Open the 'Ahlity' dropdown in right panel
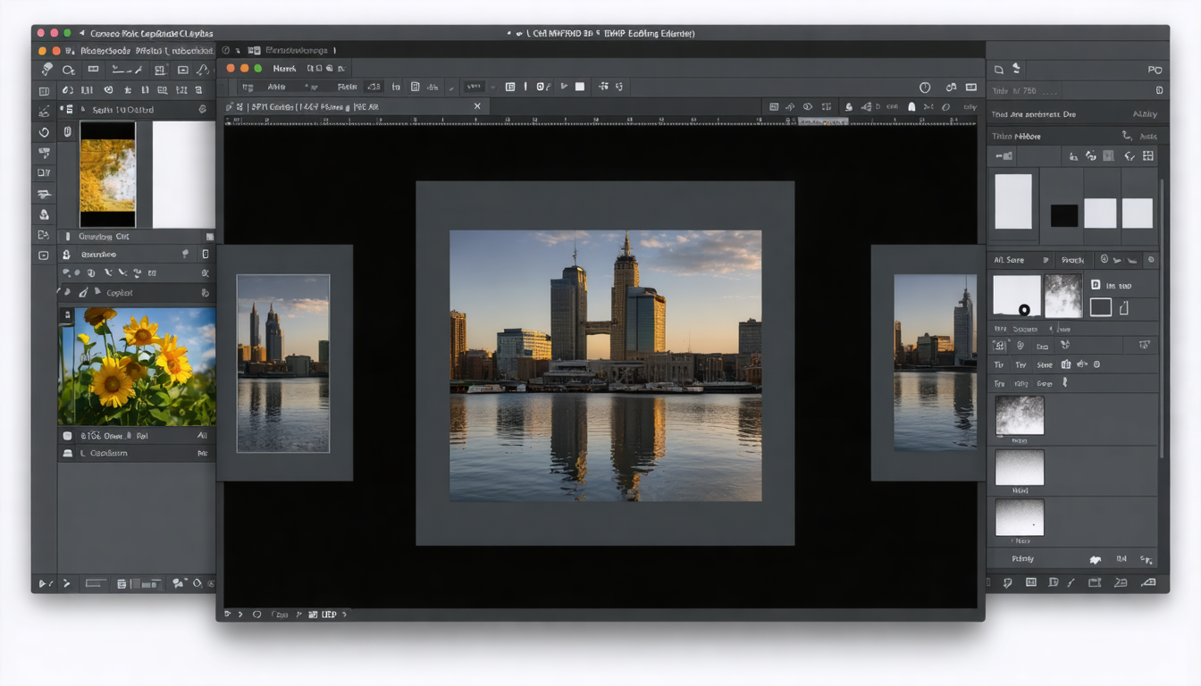 tap(1145, 114)
